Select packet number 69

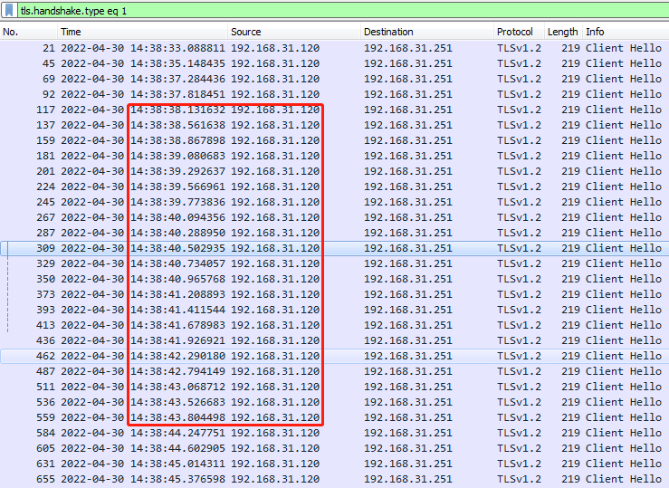click(x=335, y=79)
